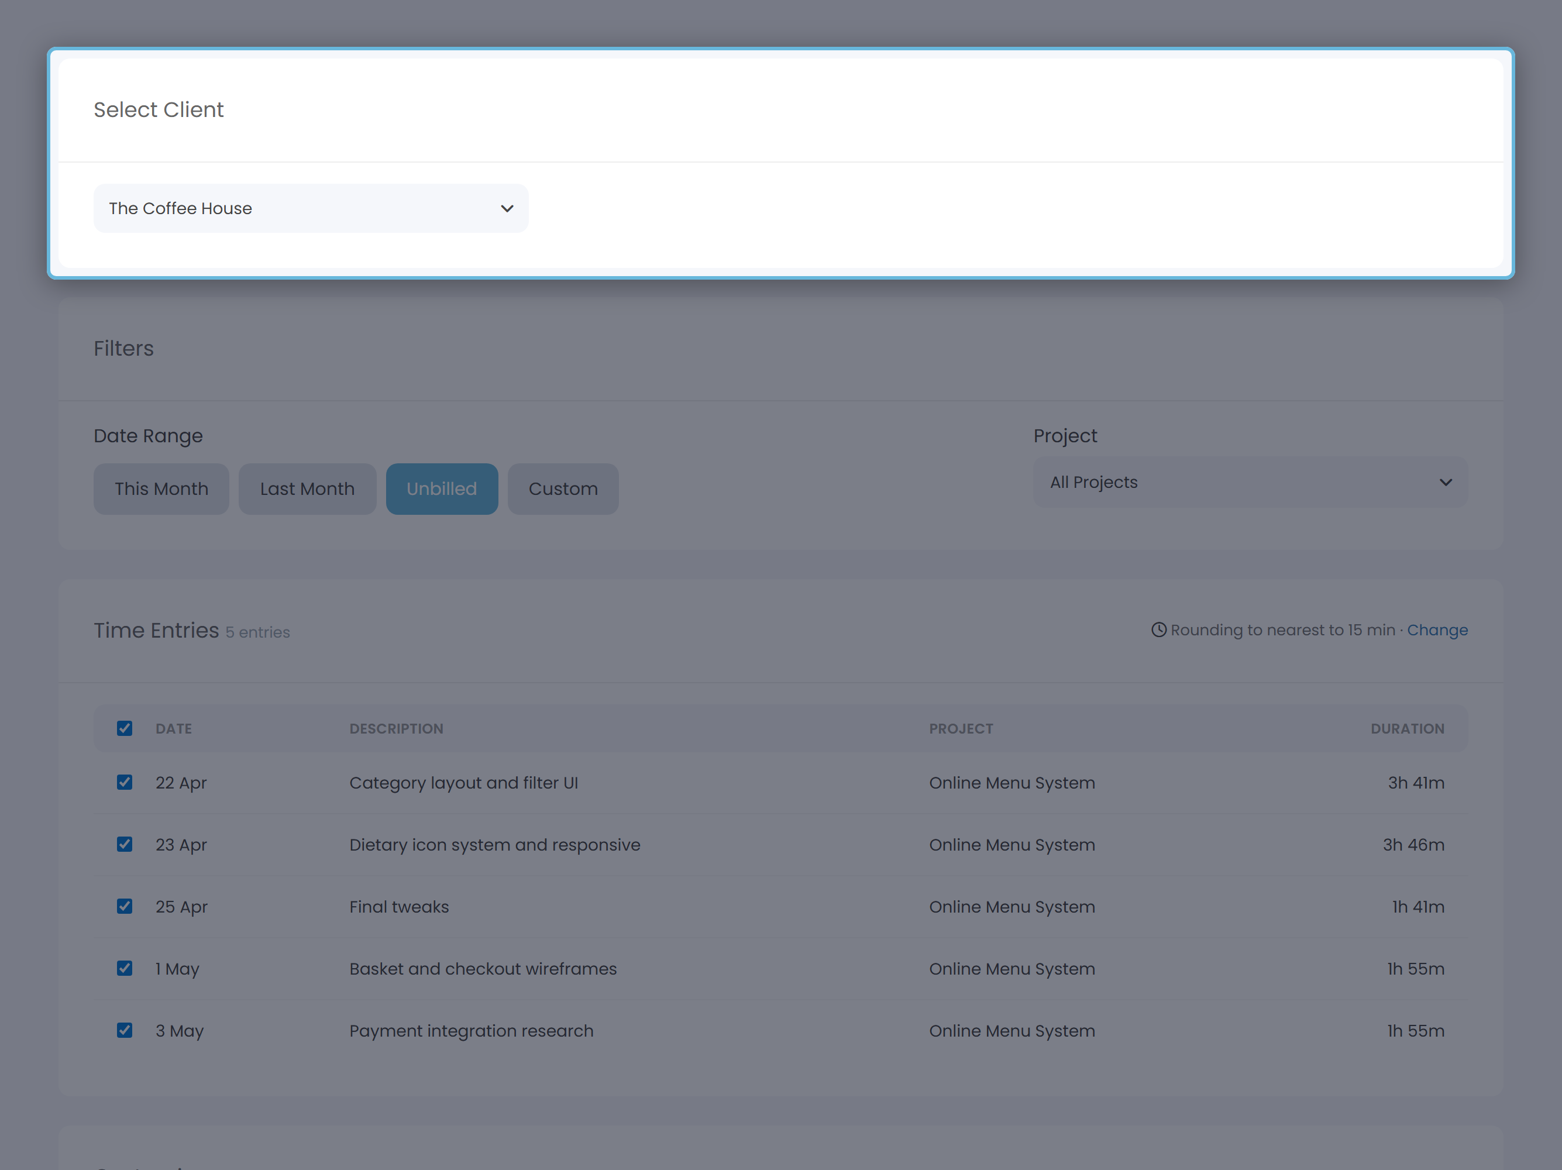This screenshot has width=1562, height=1170.
Task: Click the clock icon beside rounding text
Action: [1159, 629]
